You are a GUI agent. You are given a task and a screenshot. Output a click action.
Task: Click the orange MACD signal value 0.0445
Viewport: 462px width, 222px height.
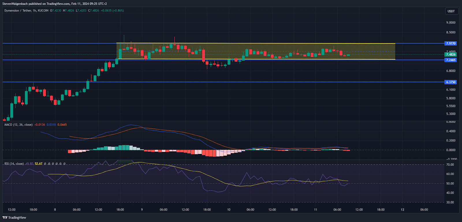click(x=62, y=125)
